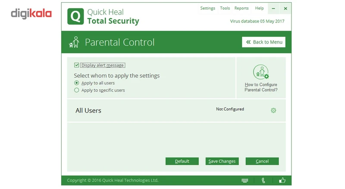Minimize the Quick Heal window

[273, 8]
